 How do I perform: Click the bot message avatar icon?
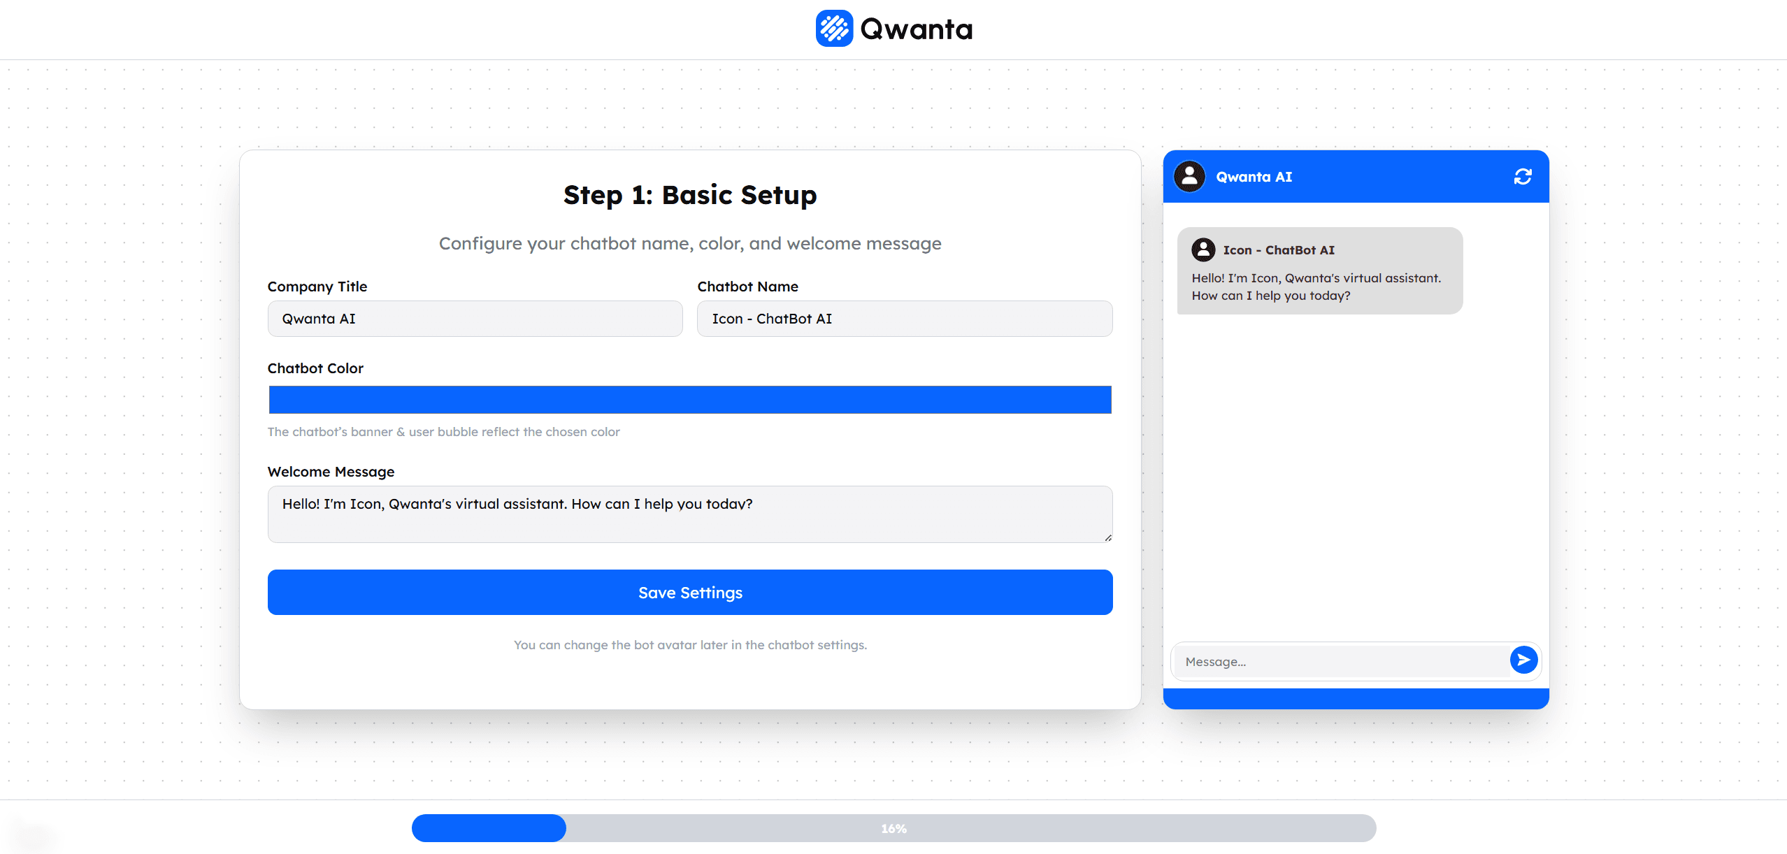(x=1203, y=249)
